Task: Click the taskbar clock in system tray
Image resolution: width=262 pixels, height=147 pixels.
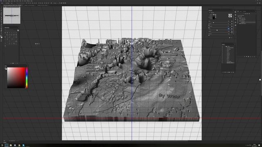Action: (255, 145)
